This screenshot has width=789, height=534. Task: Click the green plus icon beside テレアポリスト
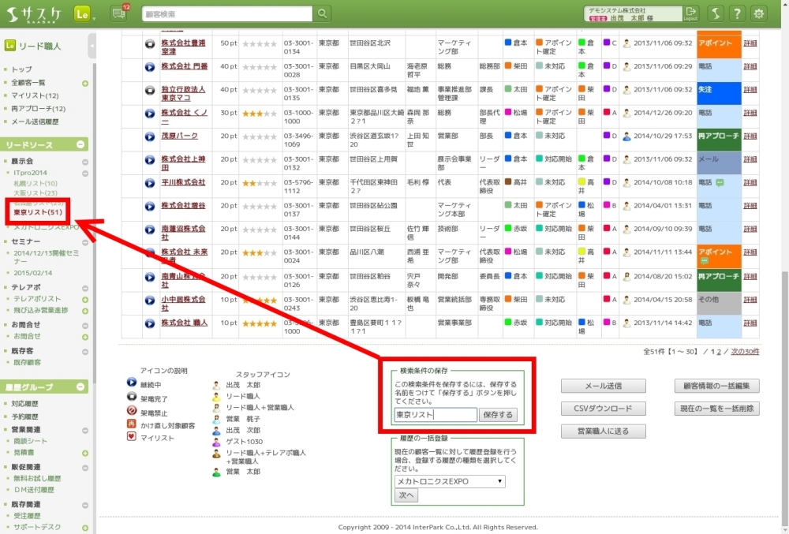[85, 300]
